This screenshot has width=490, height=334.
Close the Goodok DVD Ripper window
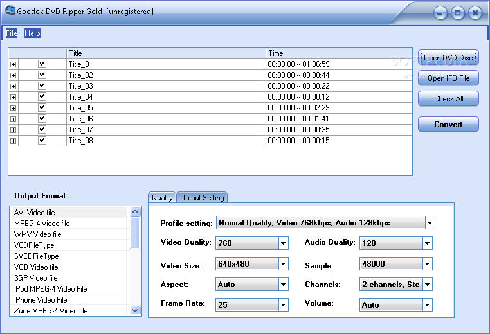[475, 13]
